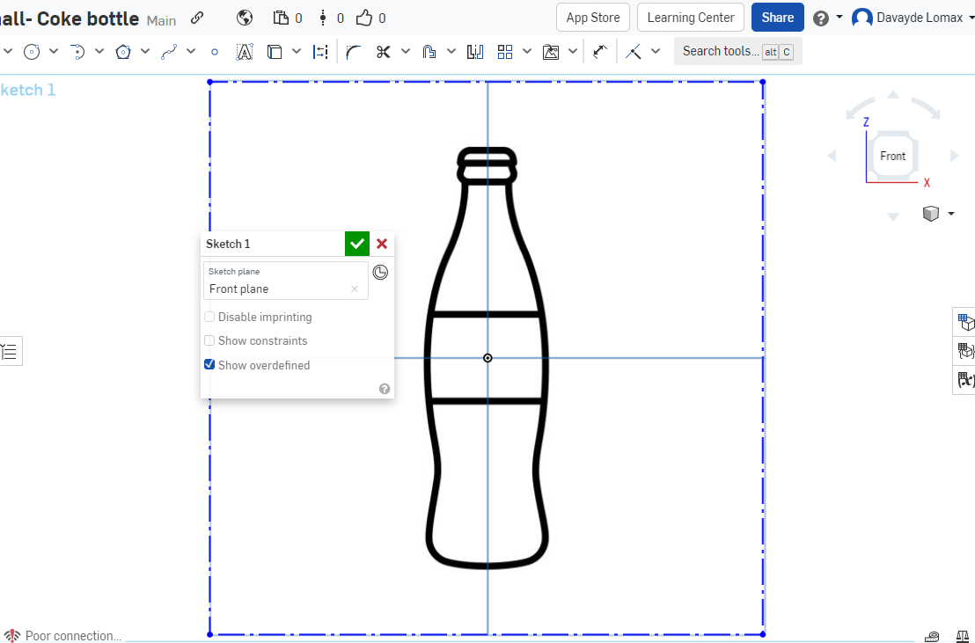The image size is (975, 643).
Task: Expand the spline tool dropdown arrow
Action: [191, 52]
